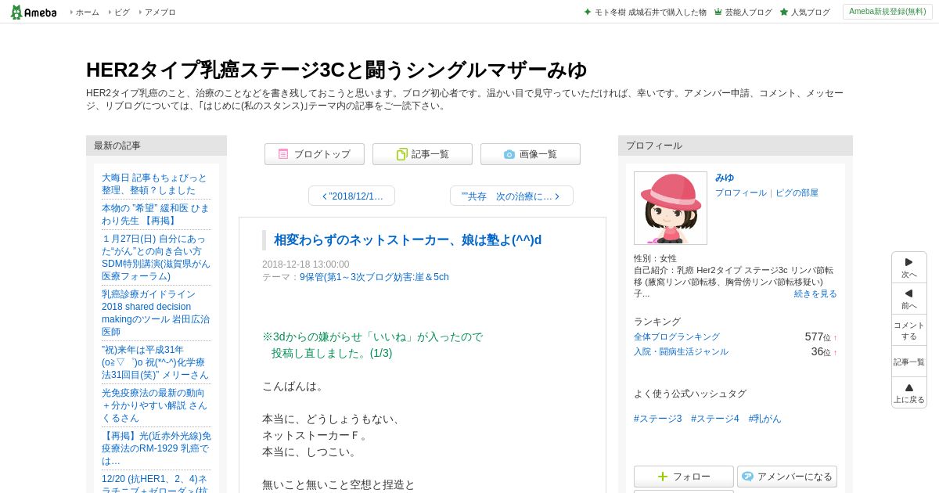The height and width of the screenshot is (493, 939).
Task: Expand profile with 続きを見る
Action: (815, 293)
